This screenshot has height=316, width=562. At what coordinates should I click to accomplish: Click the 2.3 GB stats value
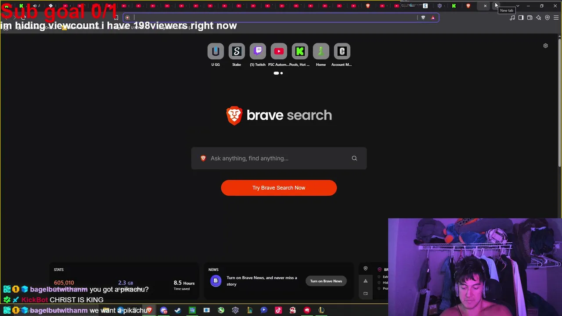coord(126,283)
